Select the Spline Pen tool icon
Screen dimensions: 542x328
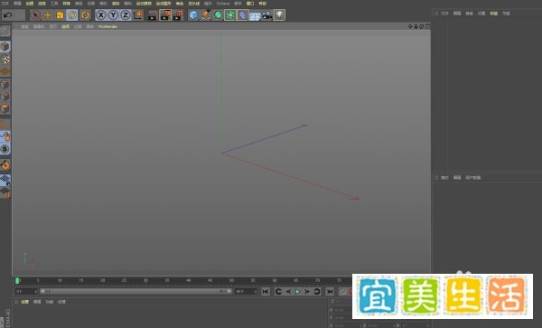point(206,15)
